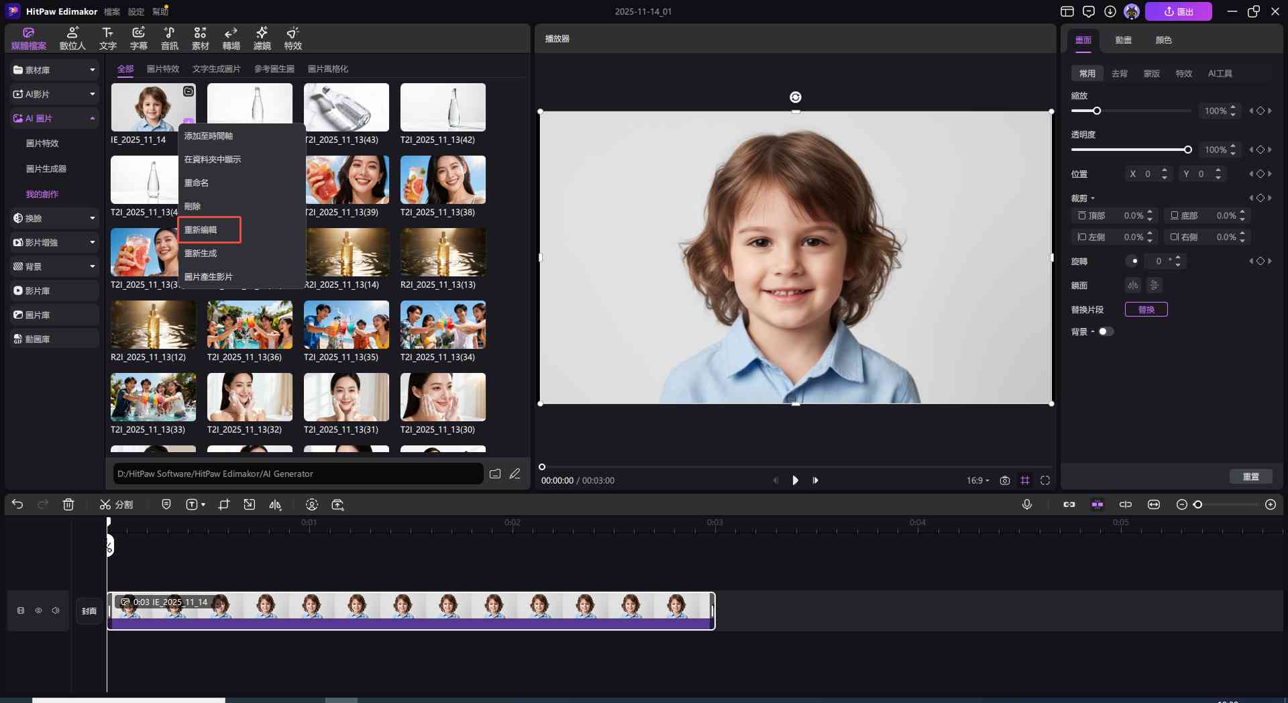The height and width of the screenshot is (703, 1288).
Task: Toggle track visibility eye icon
Action: (x=38, y=610)
